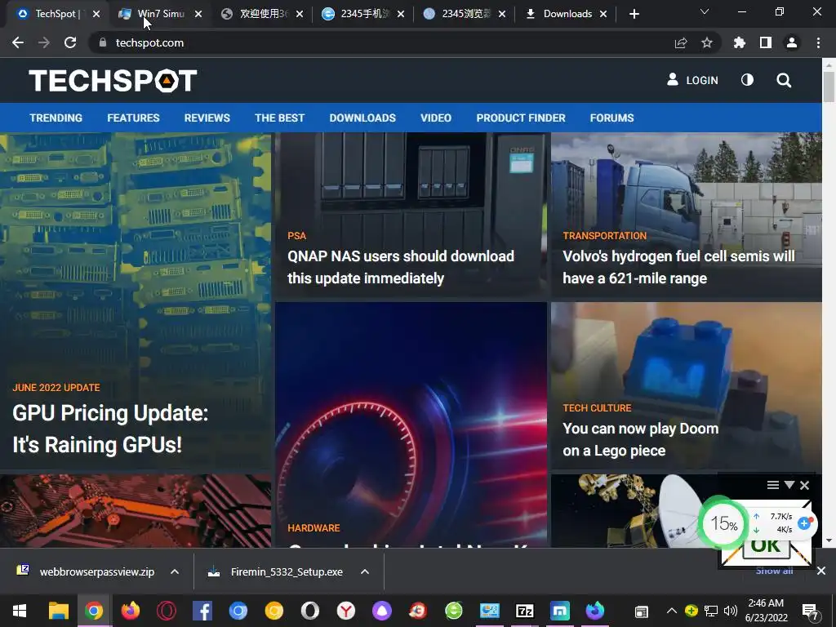This screenshot has width=836, height=627.
Task: Launch Firefox from the taskbar
Action: 130,611
